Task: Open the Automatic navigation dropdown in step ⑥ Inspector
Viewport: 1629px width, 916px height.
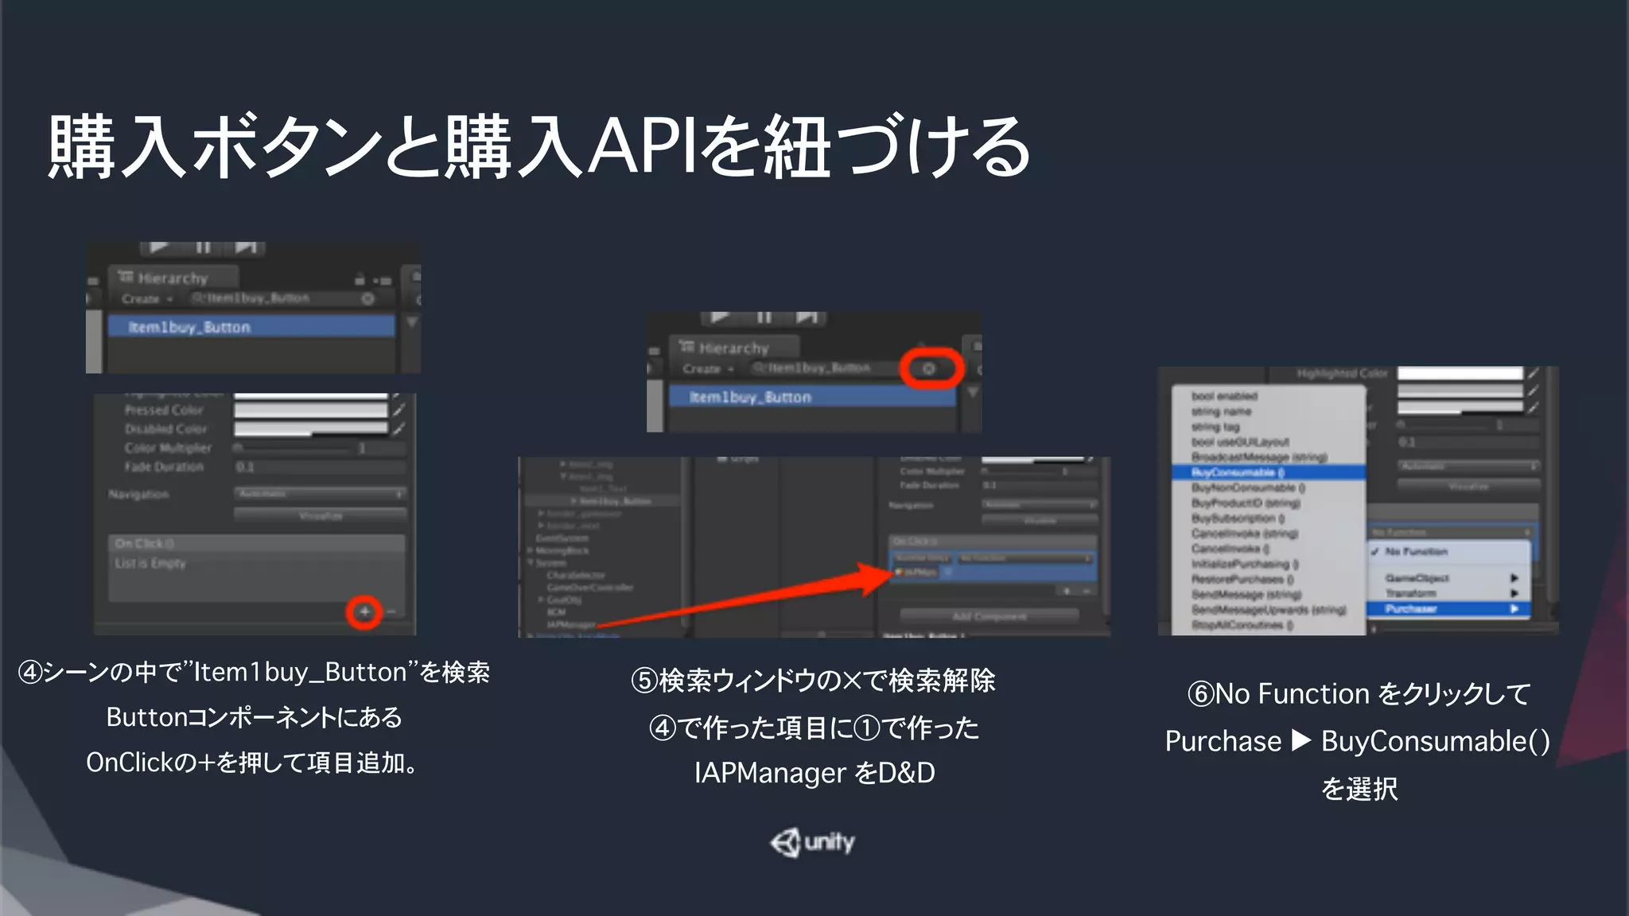Action: pyautogui.click(x=1468, y=466)
